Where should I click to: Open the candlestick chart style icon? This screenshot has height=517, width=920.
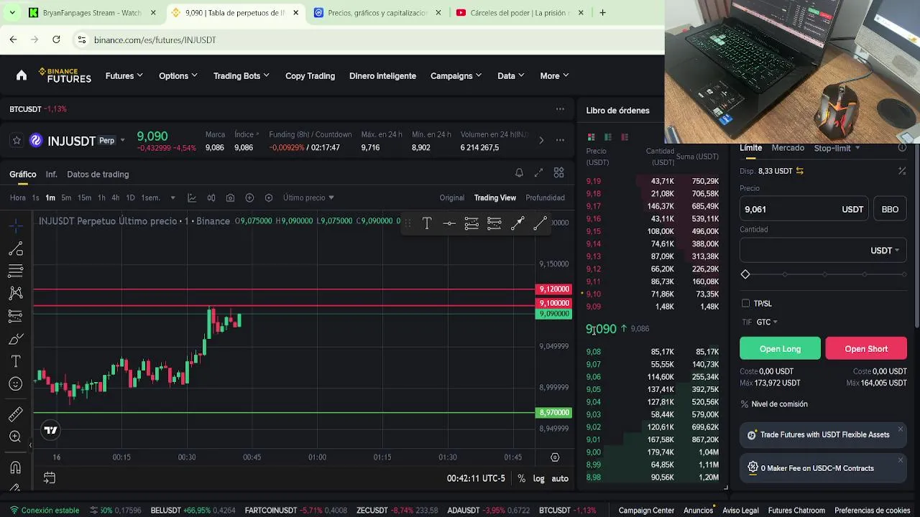[211, 197]
